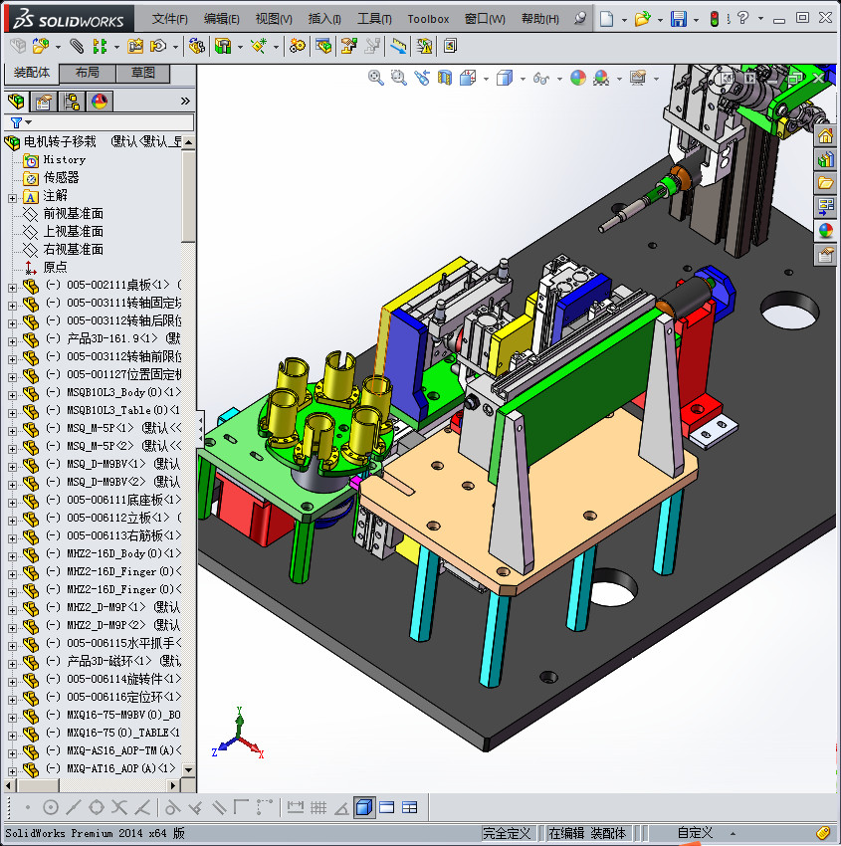This screenshot has width=841, height=846.
Task: Open the Toolbox menu
Action: (x=428, y=19)
